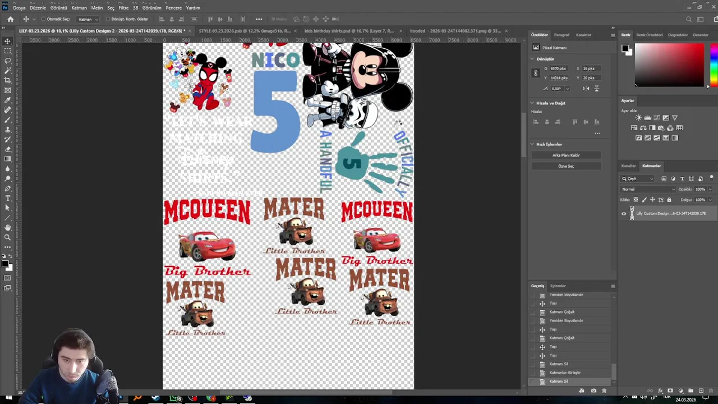This screenshot has height=404, width=718.
Task: Toggle history source box beside Katmanları Birleştir
Action: coord(533,373)
